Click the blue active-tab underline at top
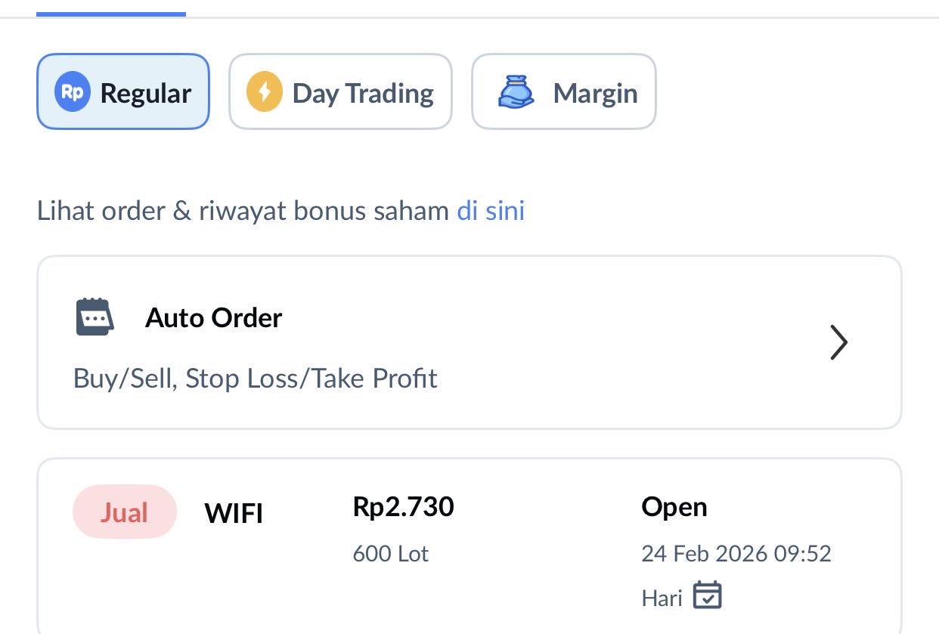Screen dimensions: 939x634 [110, 14]
